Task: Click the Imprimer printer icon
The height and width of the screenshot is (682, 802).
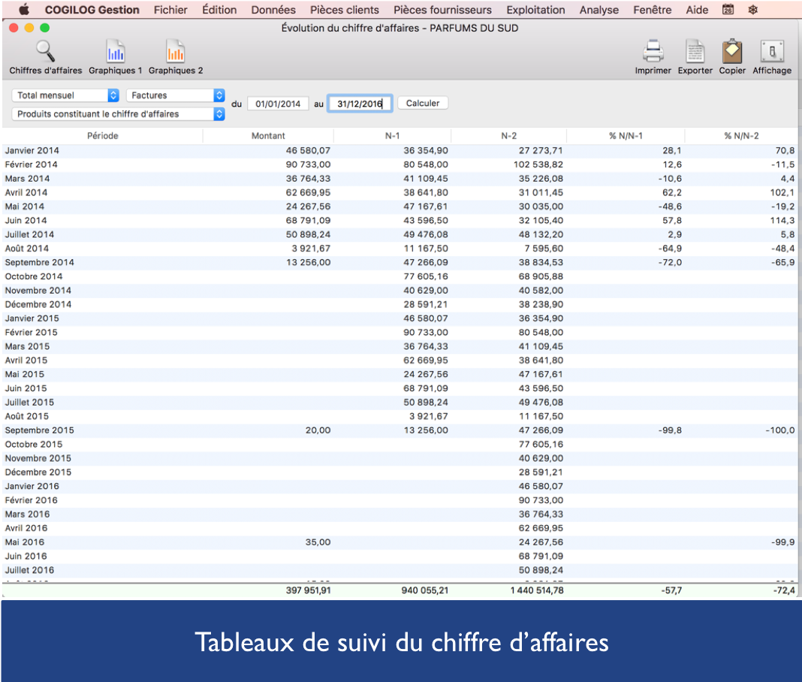Action: coord(653,51)
